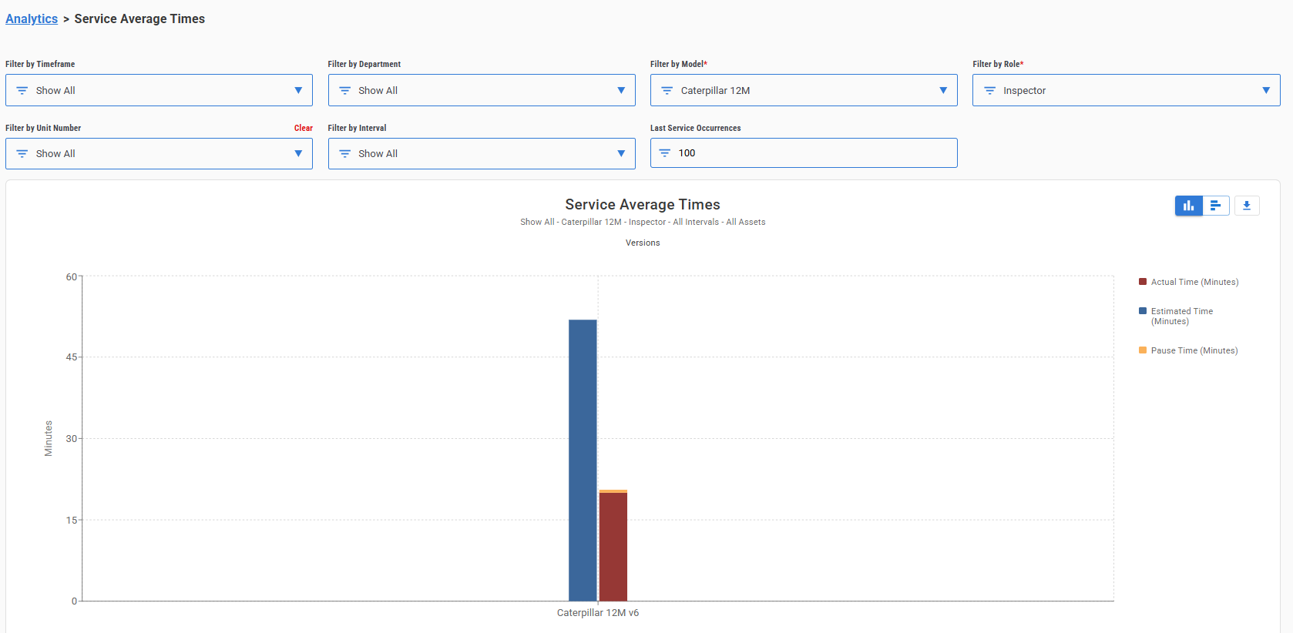
Task: Click the Caterpillar 12M v6 axis label
Action: [598, 613]
